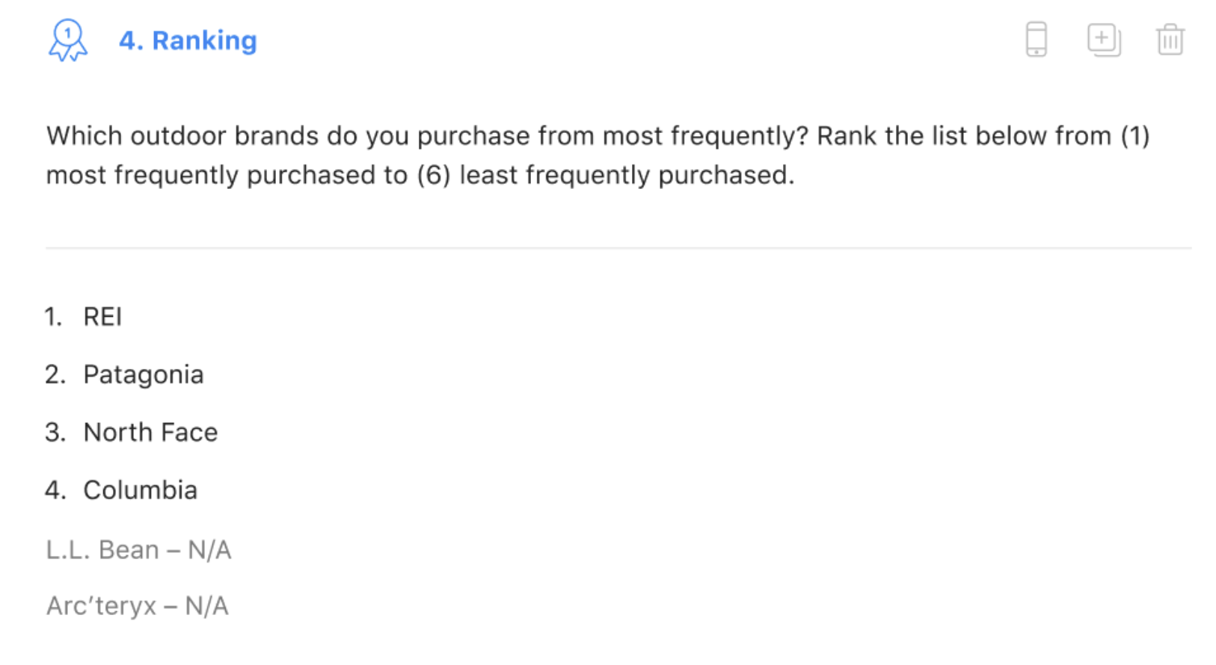Click '(6) least frequently purchased' in the prompt
The height and width of the screenshot is (665, 1216).
pyautogui.click(x=604, y=176)
